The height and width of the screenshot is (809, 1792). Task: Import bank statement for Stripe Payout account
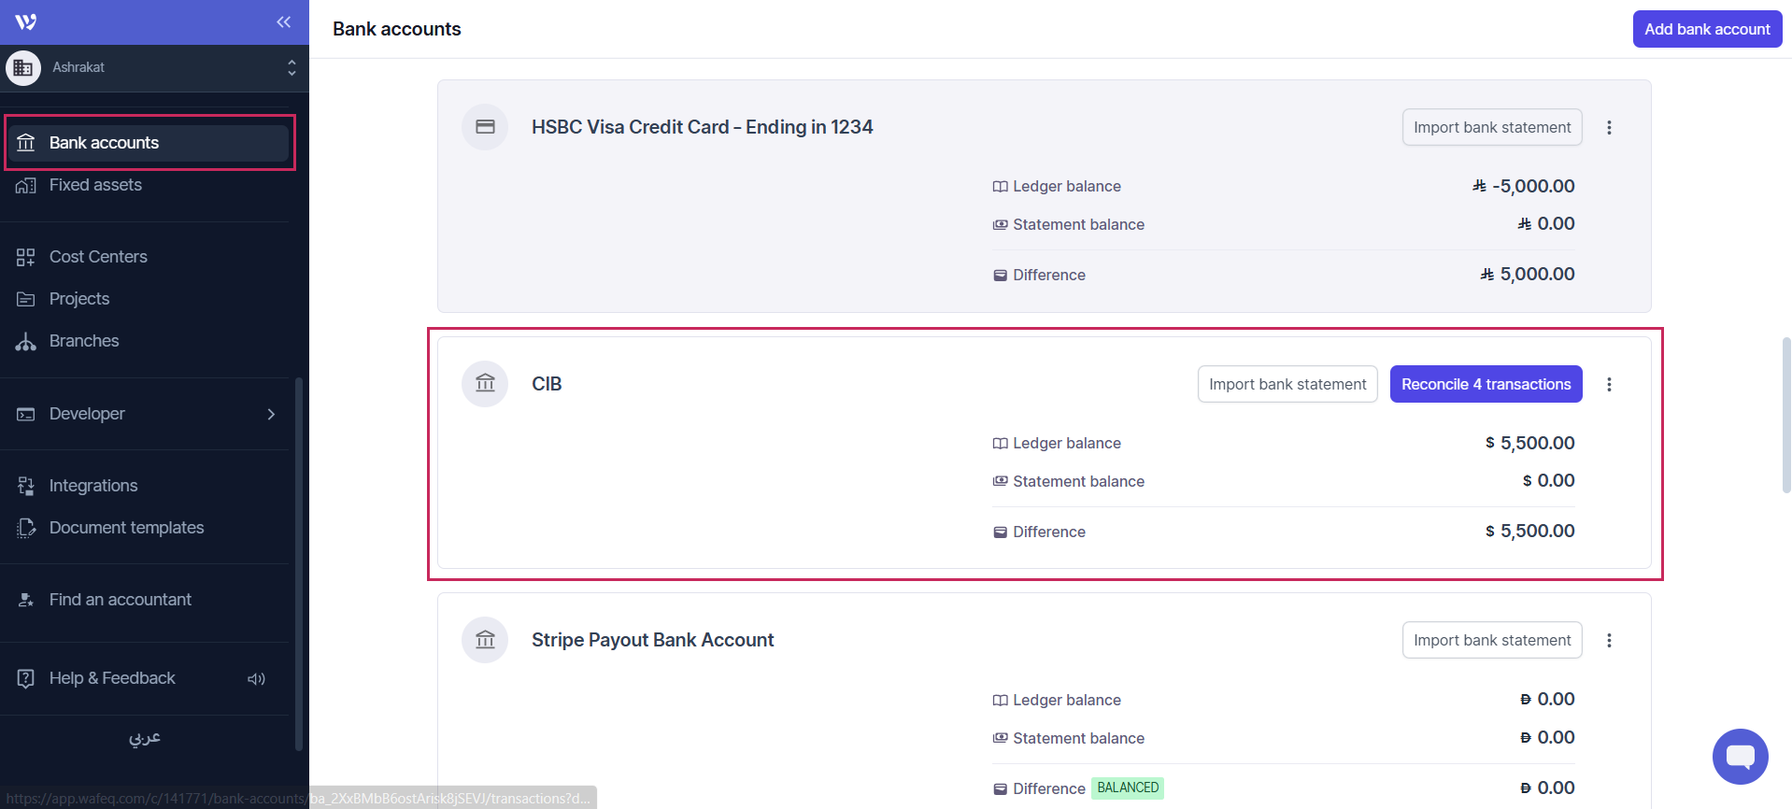coord(1492,640)
